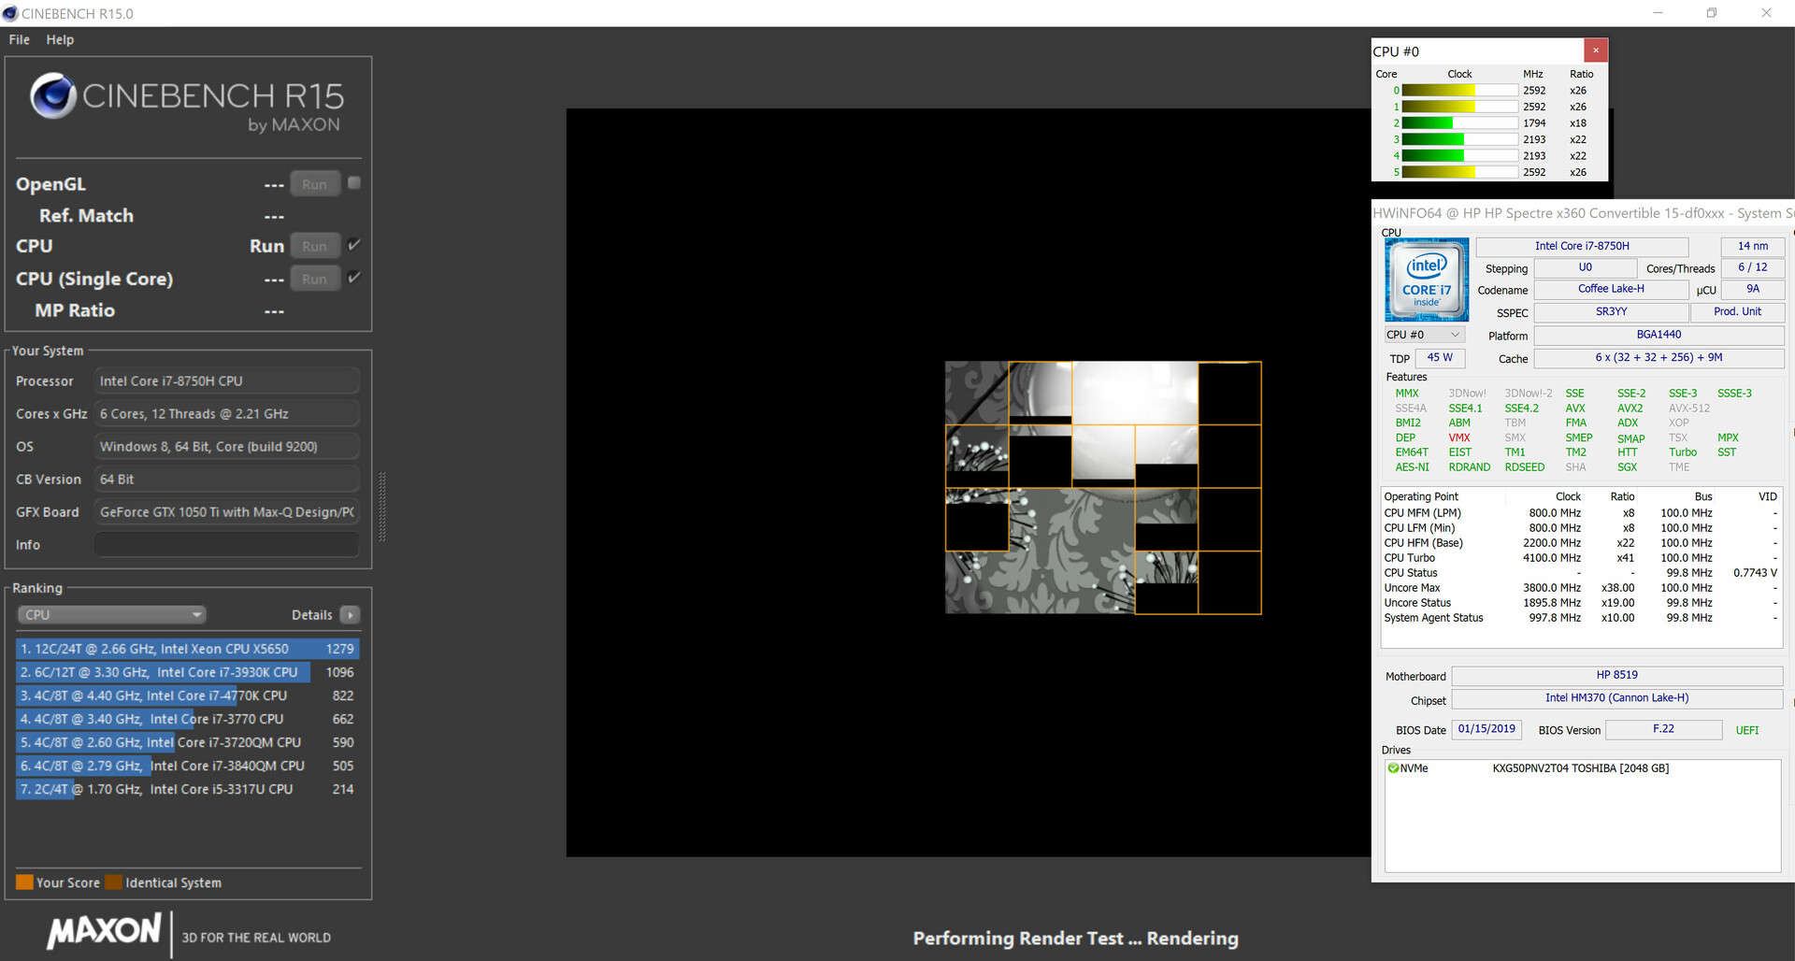Restore down the Cinebench window

pyautogui.click(x=1711, y=13)
